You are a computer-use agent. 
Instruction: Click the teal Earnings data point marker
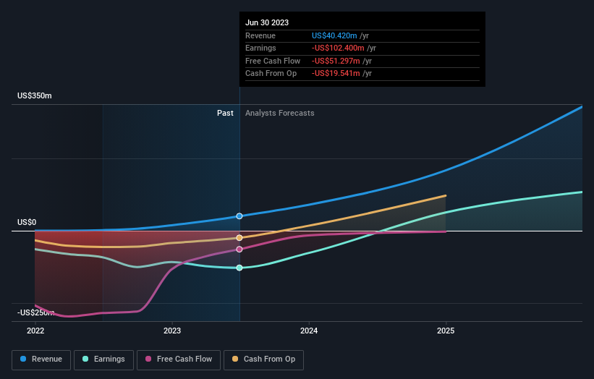[x=239, y=268]
